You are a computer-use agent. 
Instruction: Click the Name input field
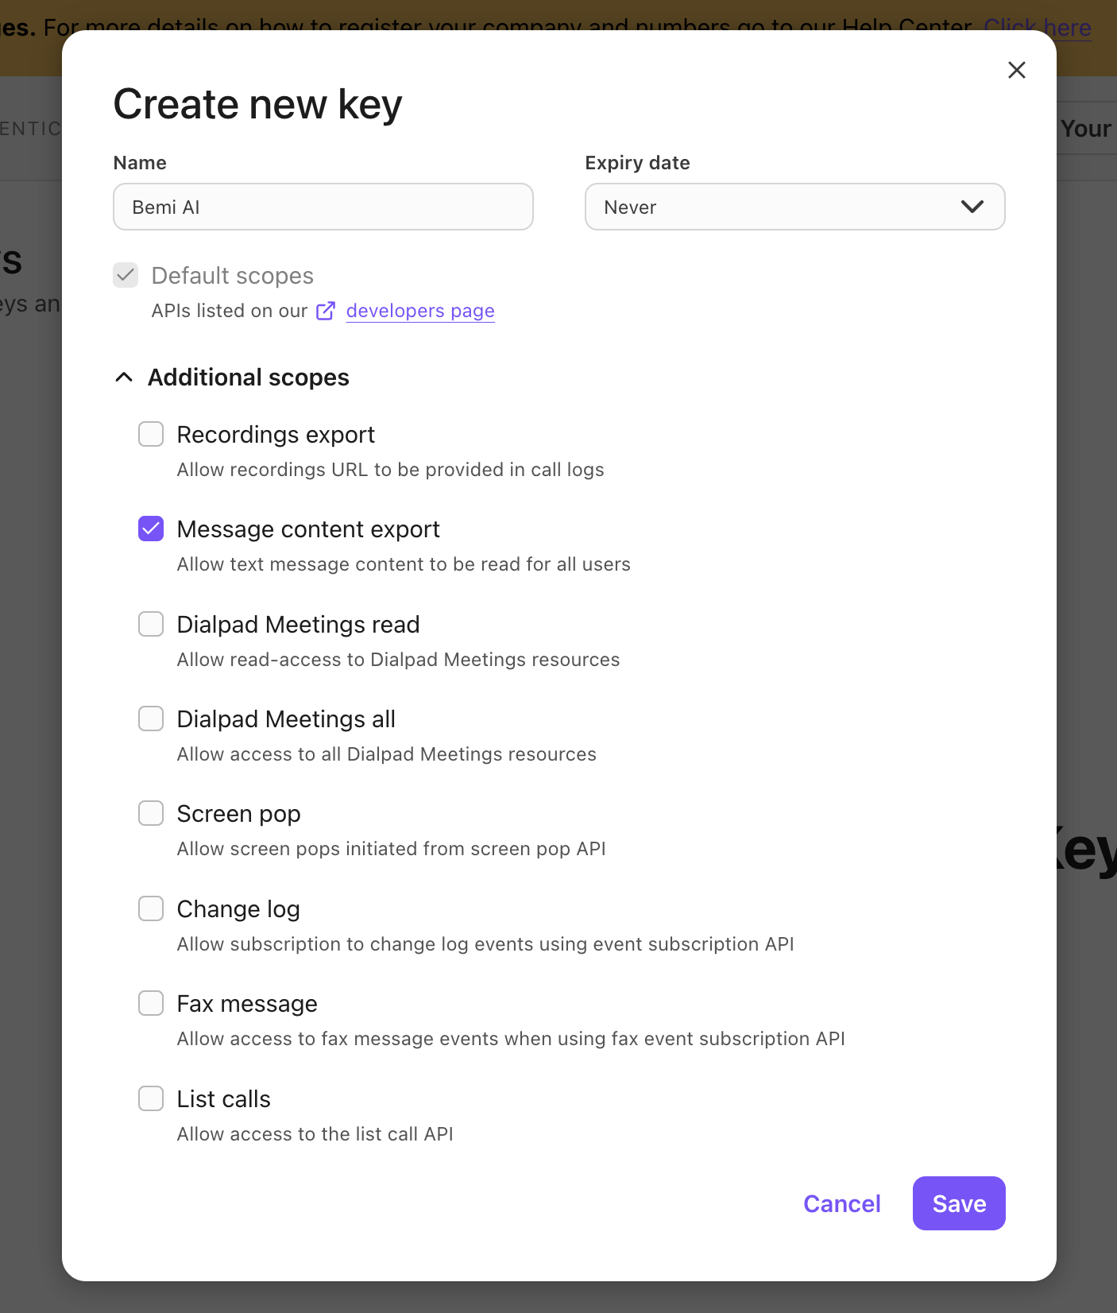coord(323,207)
